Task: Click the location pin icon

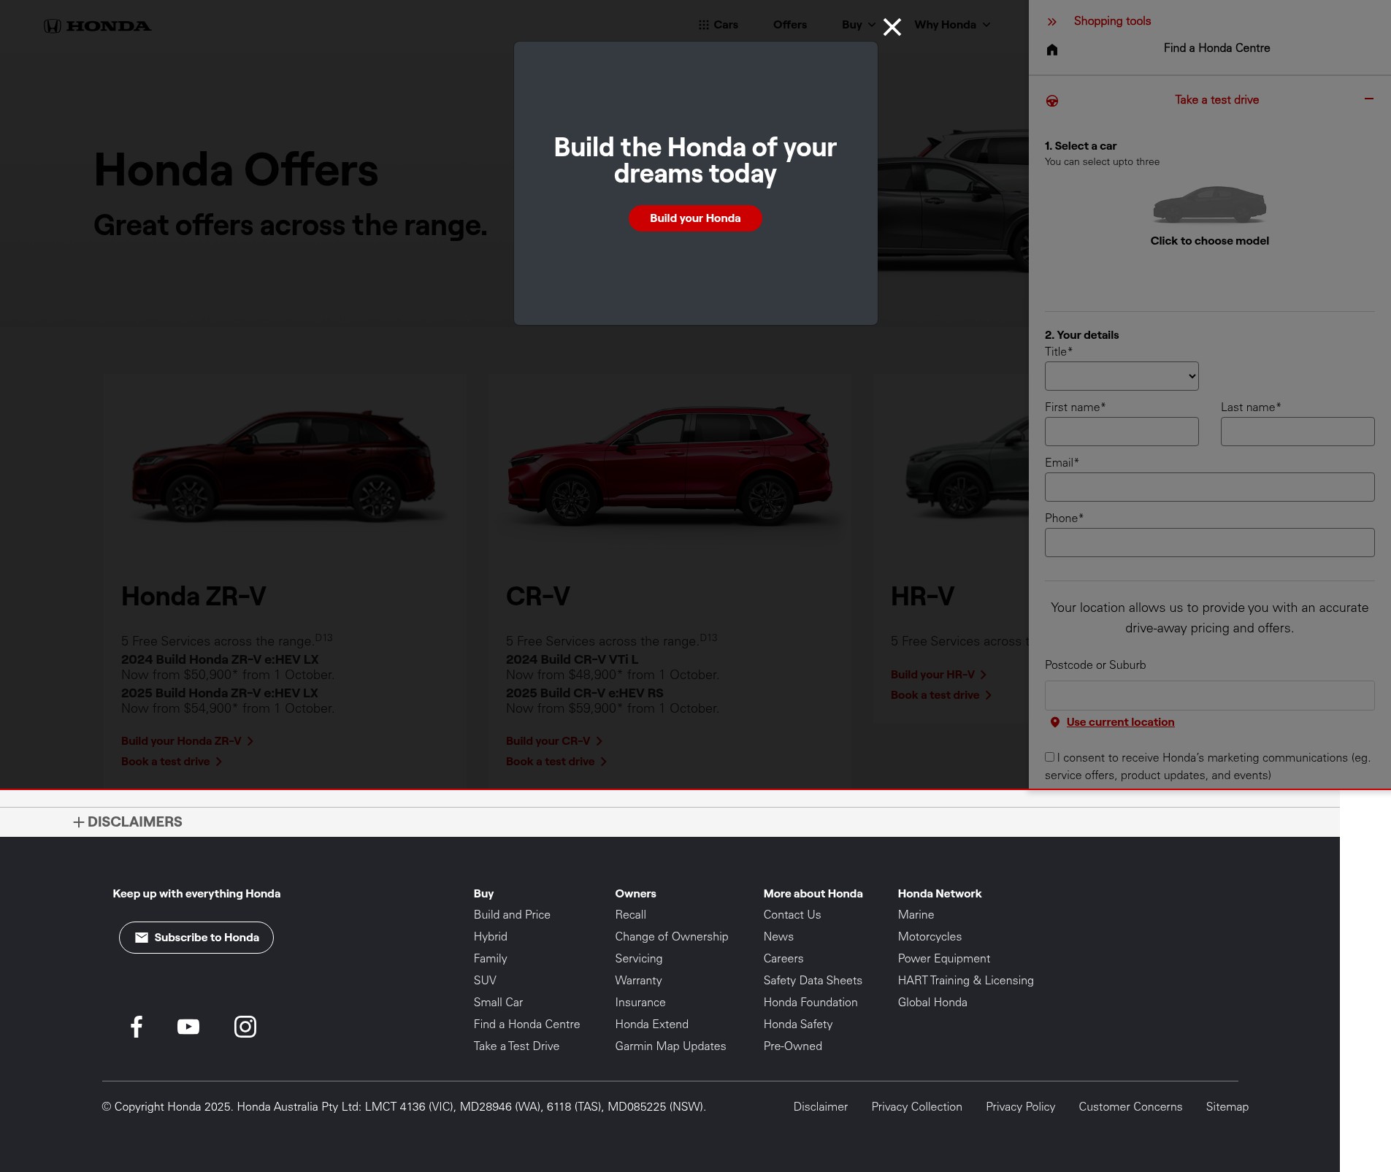Action: pyautogui.click(x=1054, y=722)
